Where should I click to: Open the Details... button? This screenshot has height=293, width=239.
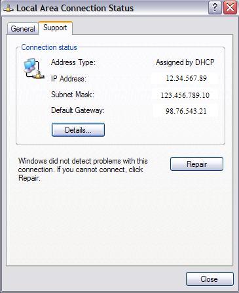pyautogui.click(x=78, y=130)
